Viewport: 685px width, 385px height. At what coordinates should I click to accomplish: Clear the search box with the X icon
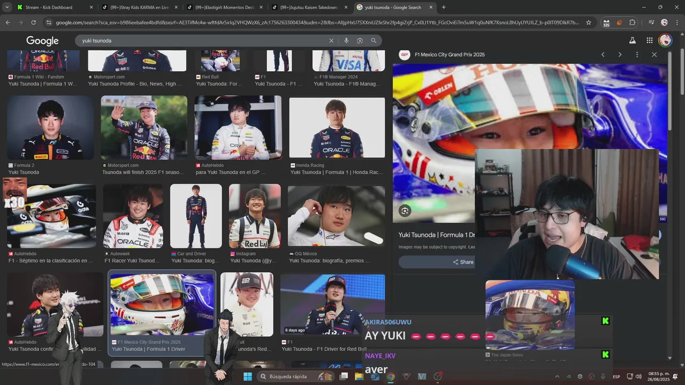click(x=331, y=41)
